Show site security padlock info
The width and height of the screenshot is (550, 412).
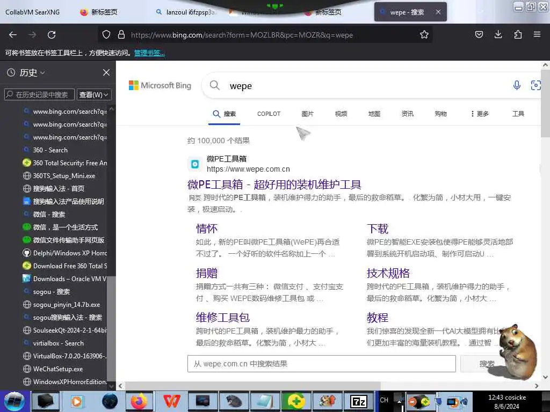[x=121, y=35]
